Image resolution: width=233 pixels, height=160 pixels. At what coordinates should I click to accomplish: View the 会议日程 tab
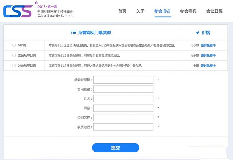215,11
